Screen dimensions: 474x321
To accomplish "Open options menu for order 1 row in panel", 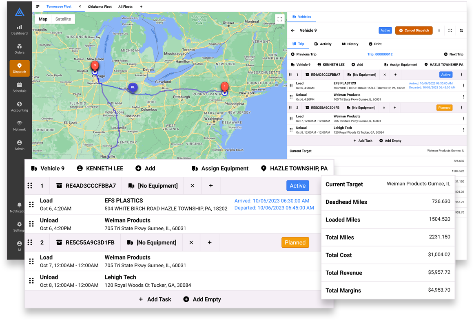I will 461,75.
